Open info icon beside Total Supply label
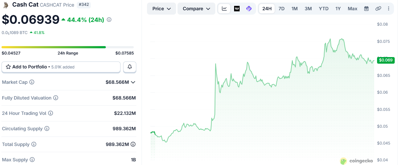 tap(34, 144)
